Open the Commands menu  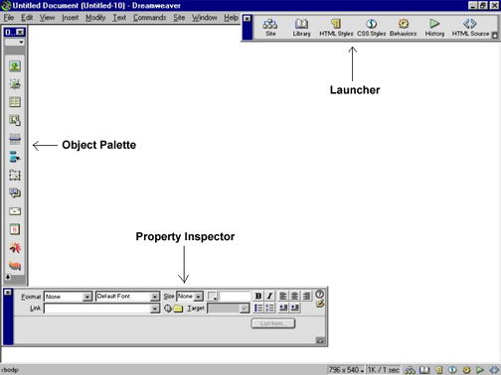[149, 18]
